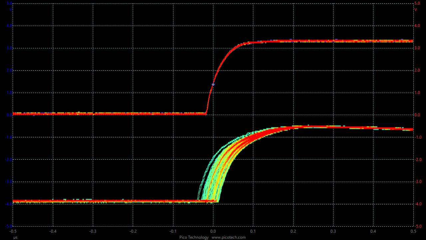The image size is (426, 240).
Task: Click the red V unit label
Action: pyautogui.click(x=416, y=10)
